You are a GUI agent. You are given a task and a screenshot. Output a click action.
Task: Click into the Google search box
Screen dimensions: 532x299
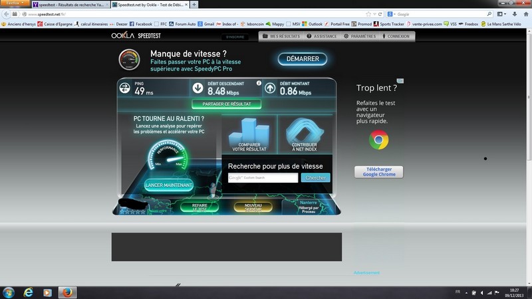(441, 14)
